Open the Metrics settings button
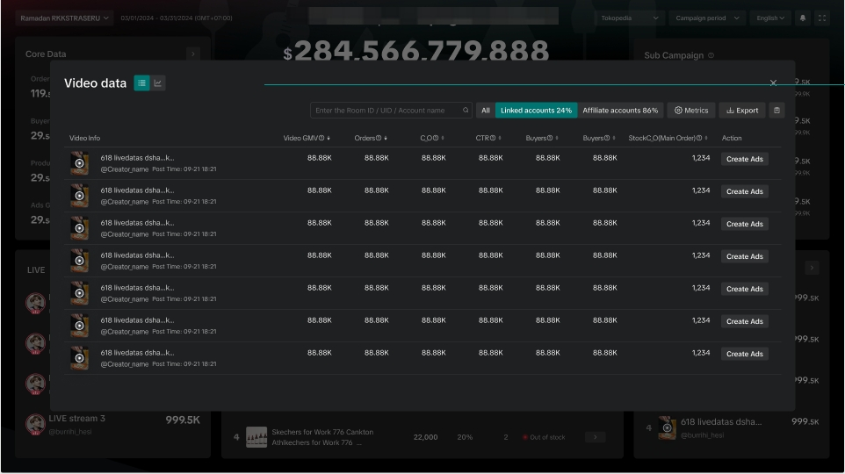 691,111
